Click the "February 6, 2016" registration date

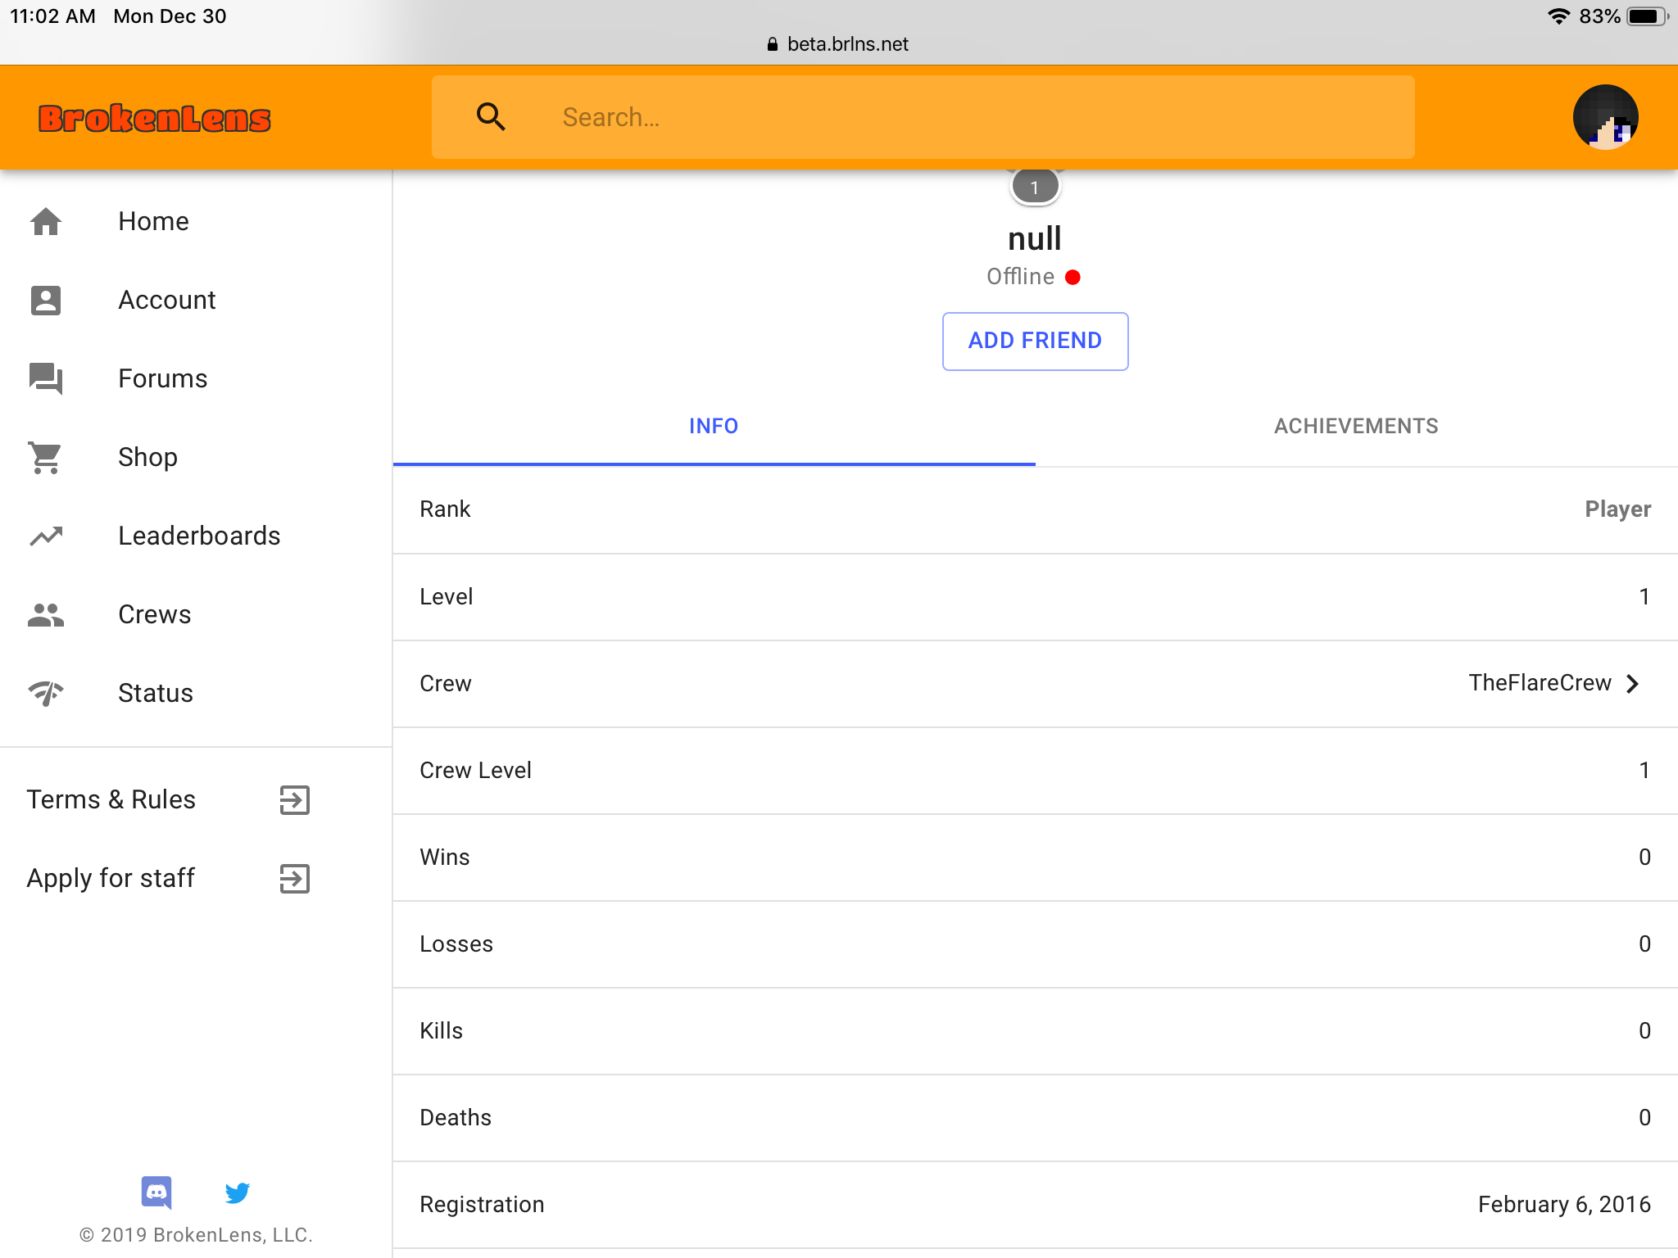(x=1564, y=1204)
